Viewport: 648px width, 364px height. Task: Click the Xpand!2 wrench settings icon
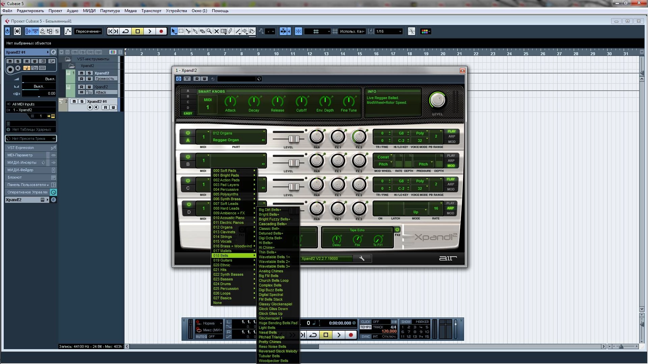(x=362, y=259)
